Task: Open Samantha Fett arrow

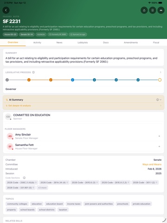Action: coord(159,146)
